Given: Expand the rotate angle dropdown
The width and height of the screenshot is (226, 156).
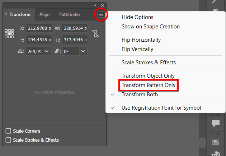Looking at the screenshot, I should (47, 51).
